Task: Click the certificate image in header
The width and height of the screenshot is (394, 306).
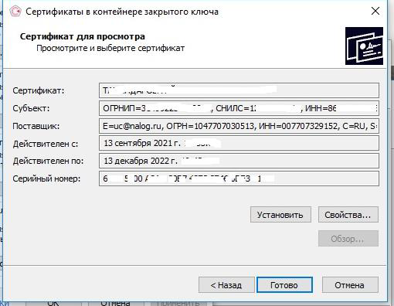Action: (364, 46)
